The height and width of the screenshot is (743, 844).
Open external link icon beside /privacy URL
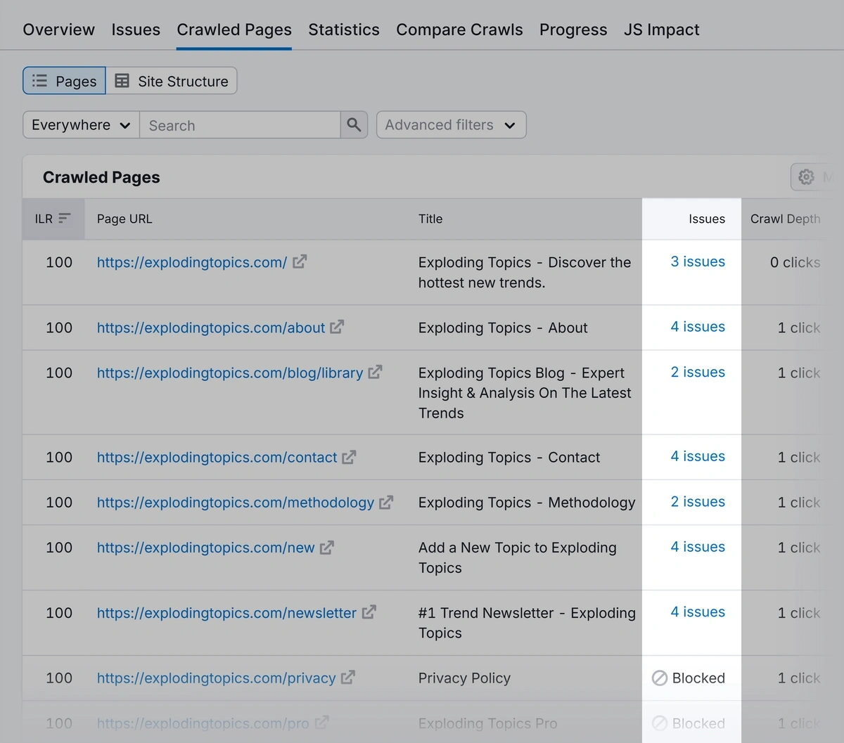(347, 678)
